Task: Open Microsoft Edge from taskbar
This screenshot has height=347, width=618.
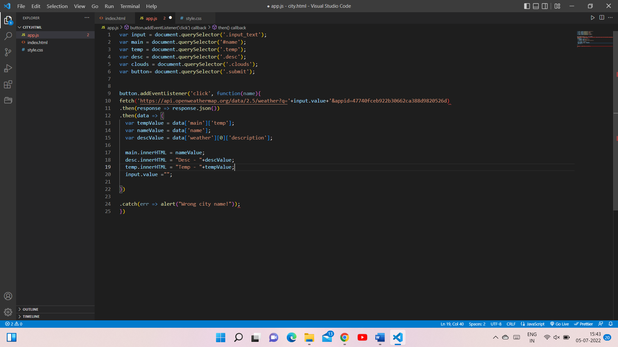Action: [x=291, y=337]
